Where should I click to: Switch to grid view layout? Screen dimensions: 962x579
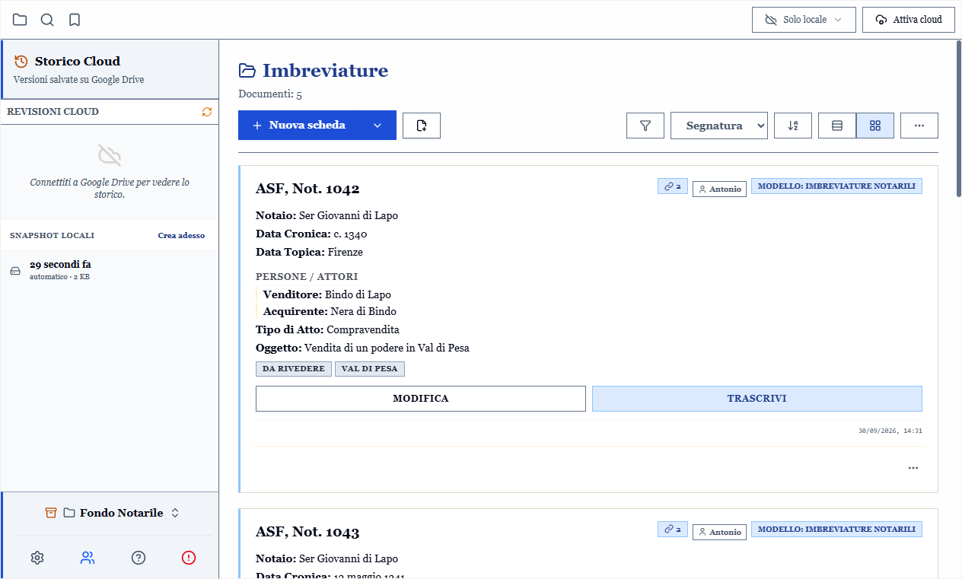[x=875, y=126]
